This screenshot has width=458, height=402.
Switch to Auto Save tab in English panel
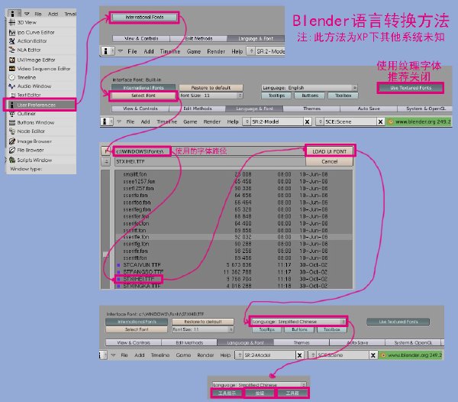click(369, 109)
